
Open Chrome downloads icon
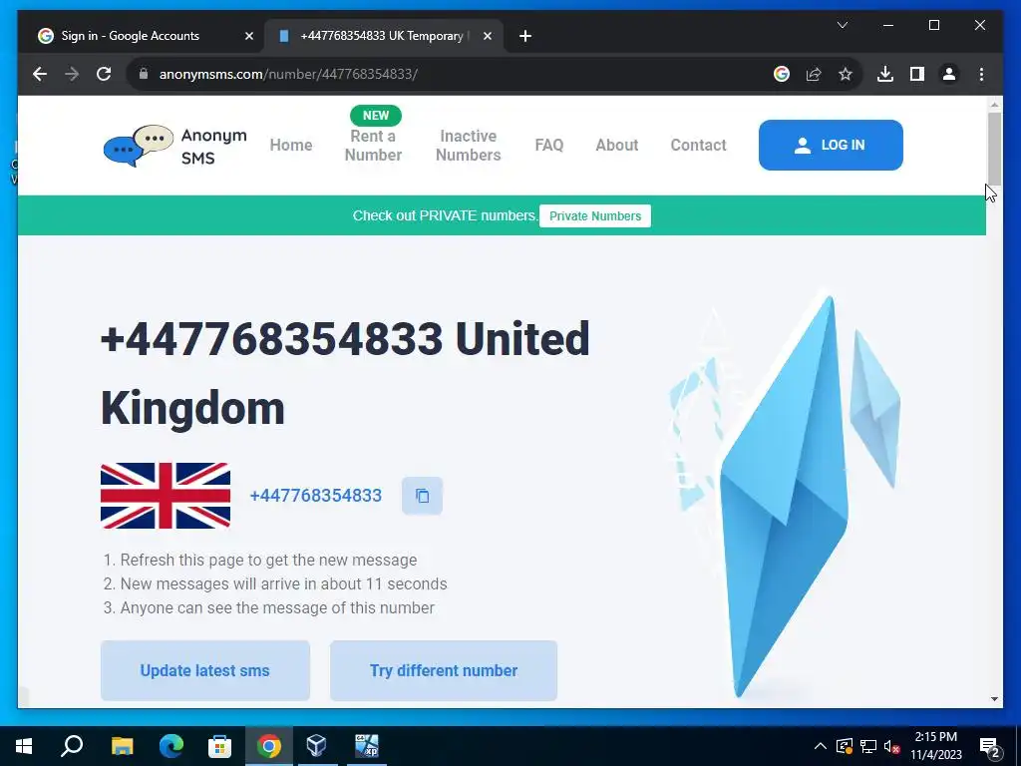coord(885,74)
